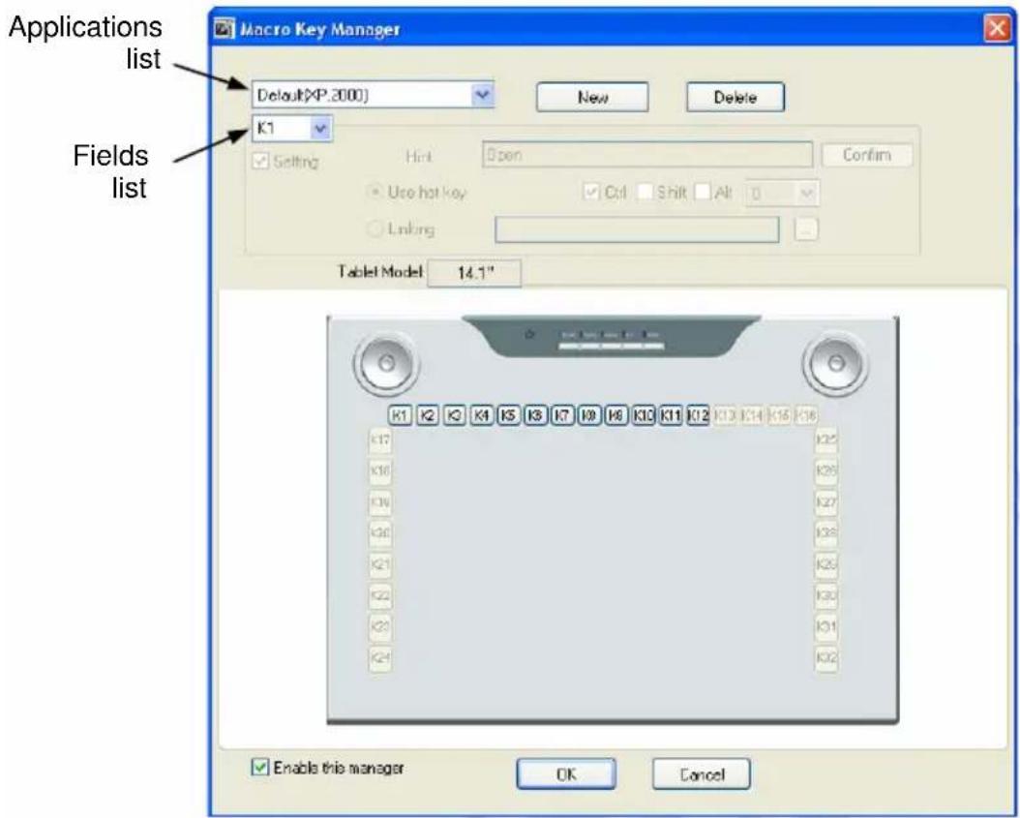Image resolution: width=1020 pixels, height=818 pixels.
Task: Close the Macro Key Manager window
Action: 997,29
